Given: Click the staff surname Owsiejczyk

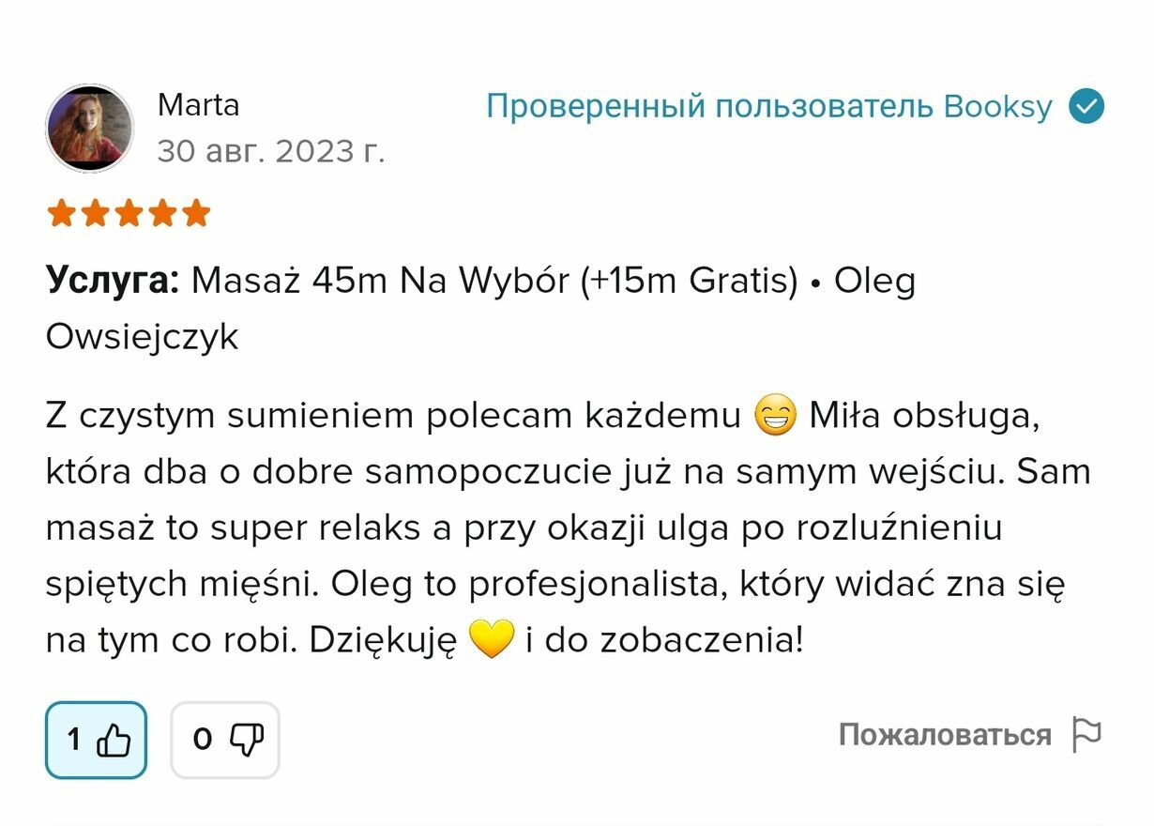Looking at the screenshot, I should 142,337.
